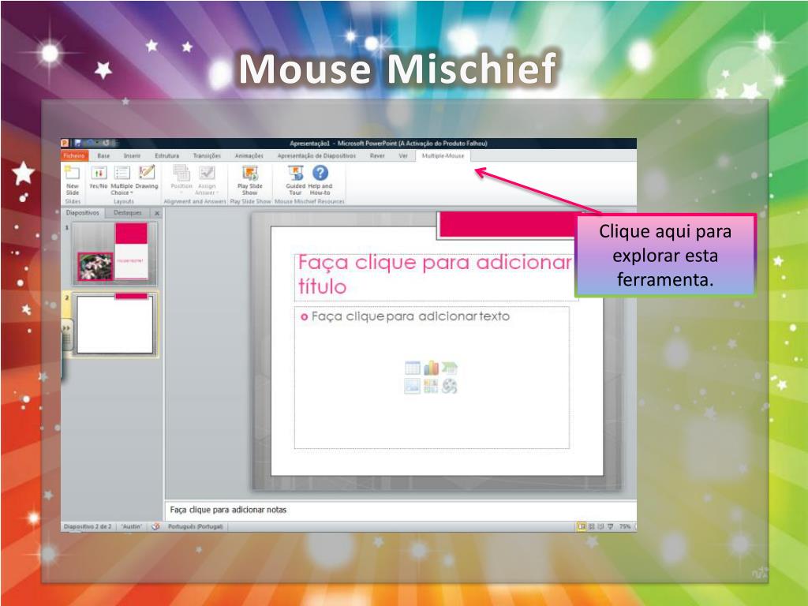Click the insert chart placeholder icon

pos(431,368)
